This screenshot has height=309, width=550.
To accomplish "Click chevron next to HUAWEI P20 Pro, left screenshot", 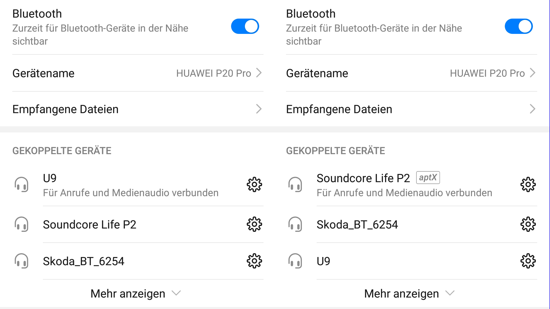I will (259, 73).
